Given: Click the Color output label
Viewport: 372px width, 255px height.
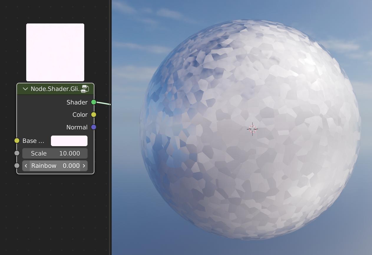Looking at the screenshot, I should coord(80,115).
